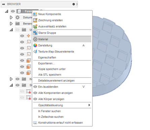
Task: Select the last orange origin plane icon
Action: point(29,73)
